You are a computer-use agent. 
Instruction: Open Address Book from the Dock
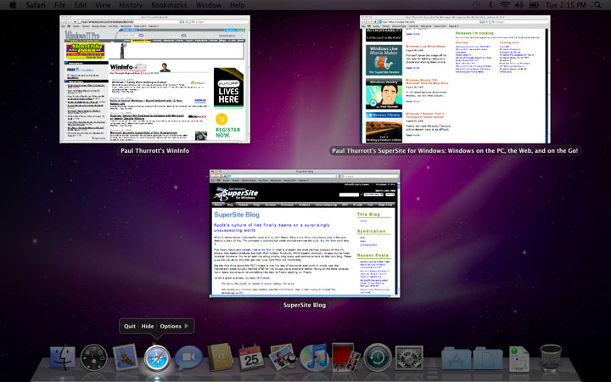[220, 357]
